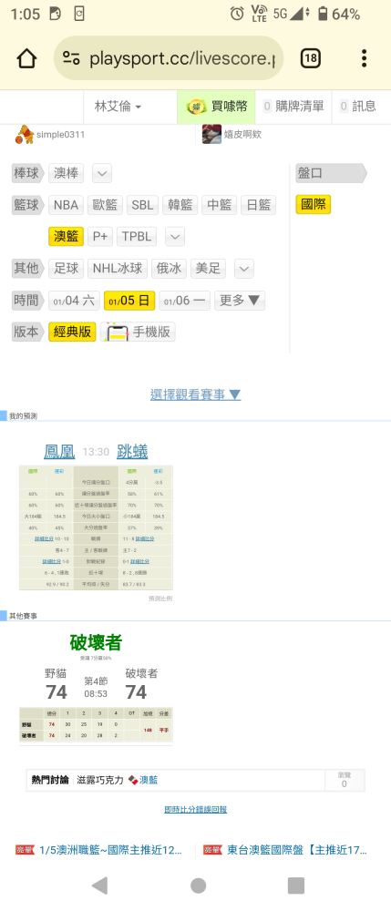Select the 經典版 version option
The image size is (391, 911).
point(72,332)
